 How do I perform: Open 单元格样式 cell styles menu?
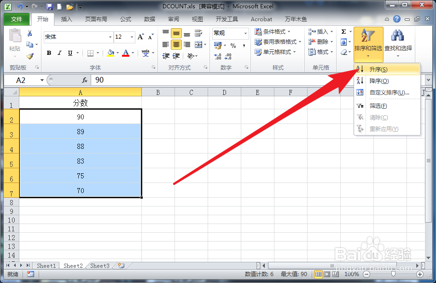coord(275,52)
